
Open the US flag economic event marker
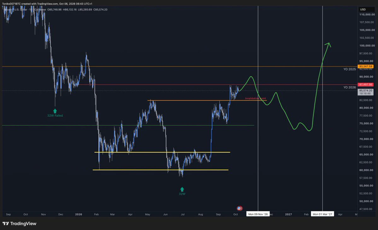239,208
